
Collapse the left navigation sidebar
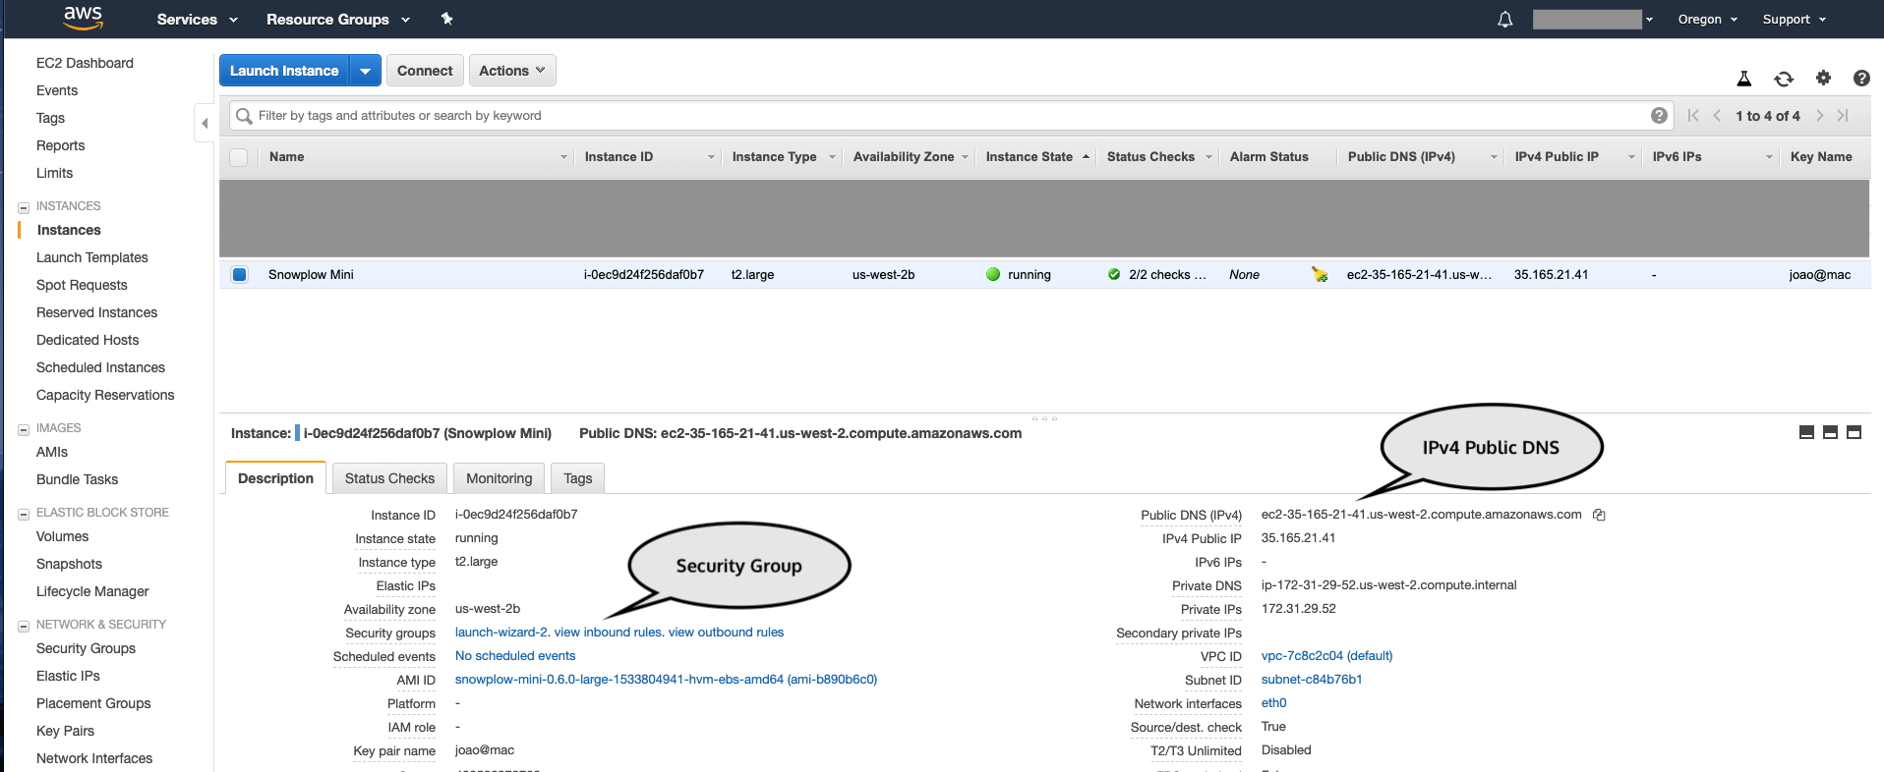205,123
